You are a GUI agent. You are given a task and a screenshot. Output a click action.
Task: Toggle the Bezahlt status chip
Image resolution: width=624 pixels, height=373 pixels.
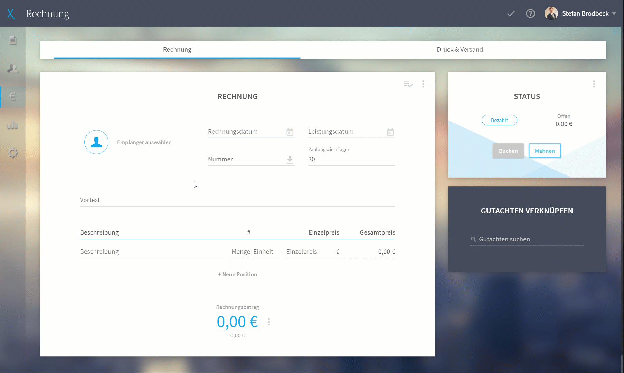click(499, 120)
